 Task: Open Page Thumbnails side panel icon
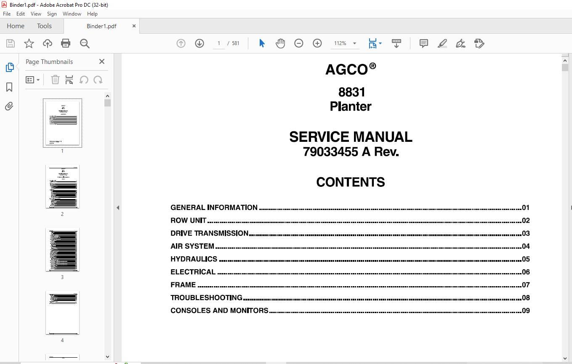point(9,67)
